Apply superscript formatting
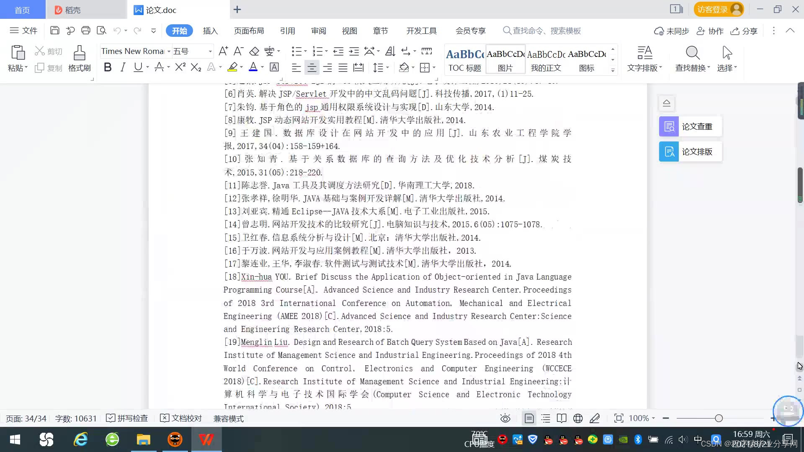 [180, 67]
